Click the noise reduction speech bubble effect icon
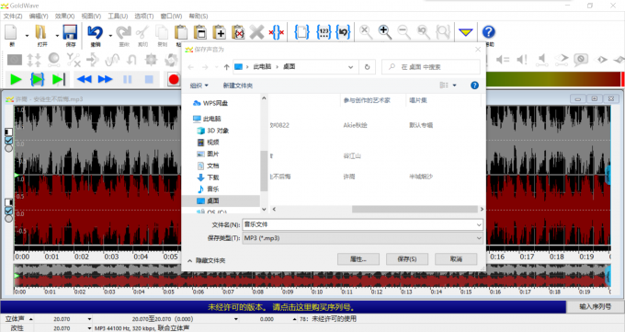Screen dimensions: 625x332 coord(581,60)
